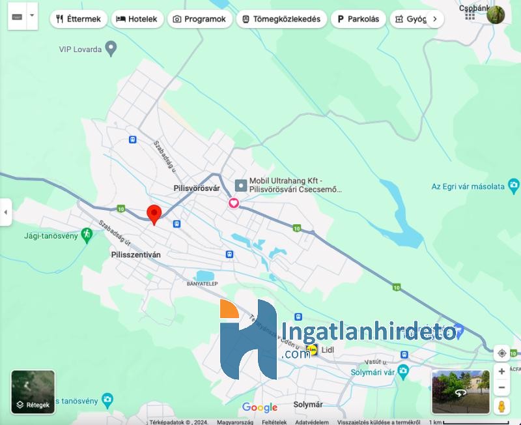This screenshot has width=521, height=425.
Task: Zoom in with the plus button
Action: (x=501, y=371)
